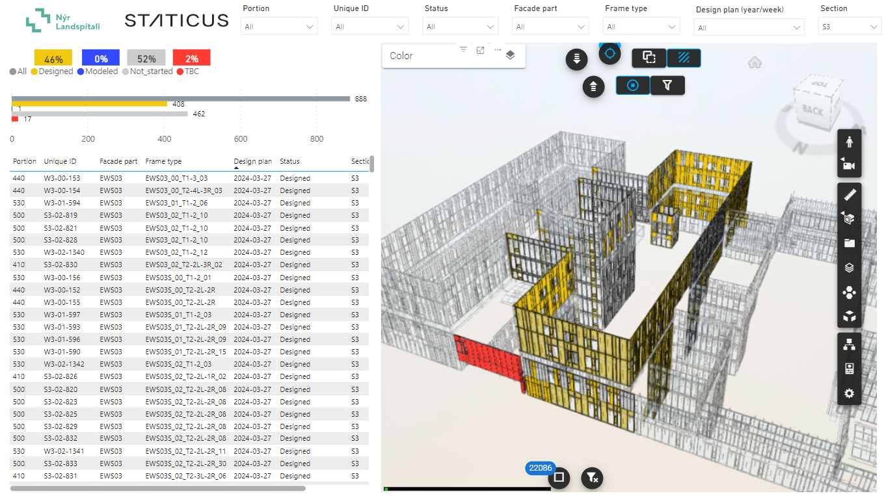Click the camera interactions icon
Screen dimensions: 884x496
(x=849, y=165)
